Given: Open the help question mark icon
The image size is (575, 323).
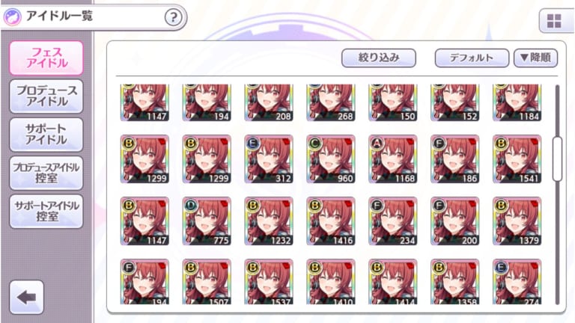Looking at the screenshot, I should coord(173,17).
